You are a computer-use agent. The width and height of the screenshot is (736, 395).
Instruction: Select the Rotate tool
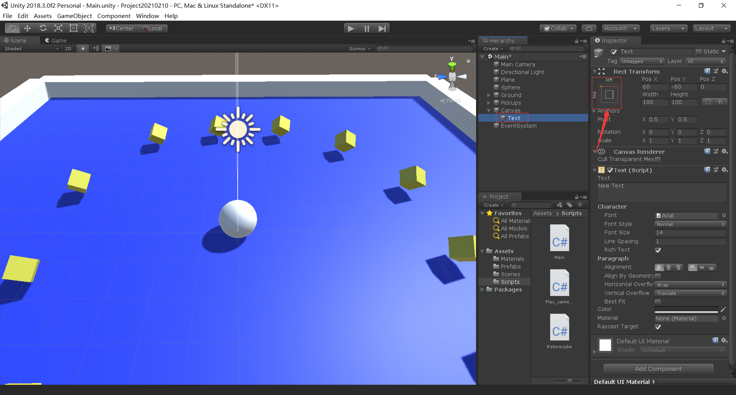43,28
